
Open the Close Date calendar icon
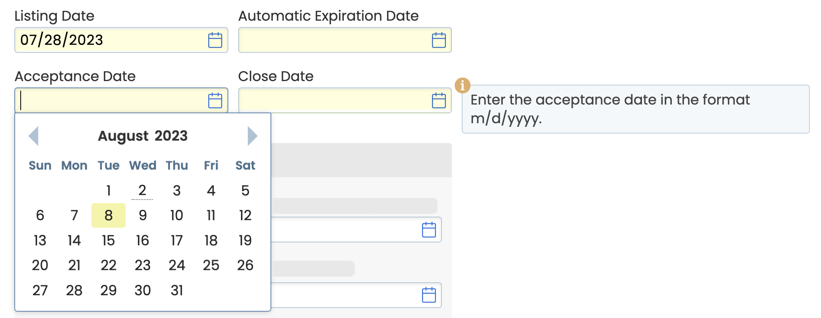coord(439,101)
